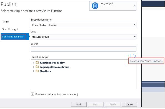Toggle Run from package file checkbox
Image resolution: width=165 pixels, height=109 pixels.
[x=32, y=94]
